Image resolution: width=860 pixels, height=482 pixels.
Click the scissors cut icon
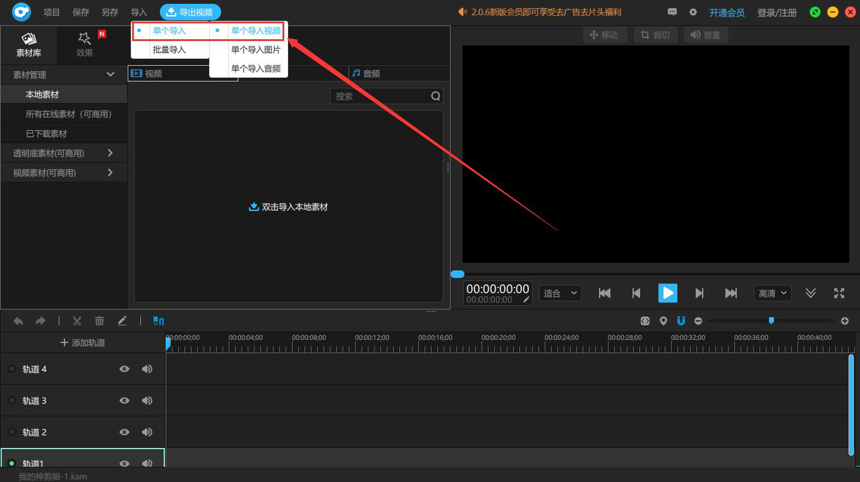(77, 321)
